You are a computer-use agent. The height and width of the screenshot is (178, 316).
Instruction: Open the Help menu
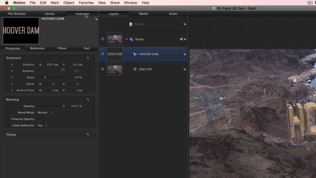pyautogui.click(x=145, y=2)
